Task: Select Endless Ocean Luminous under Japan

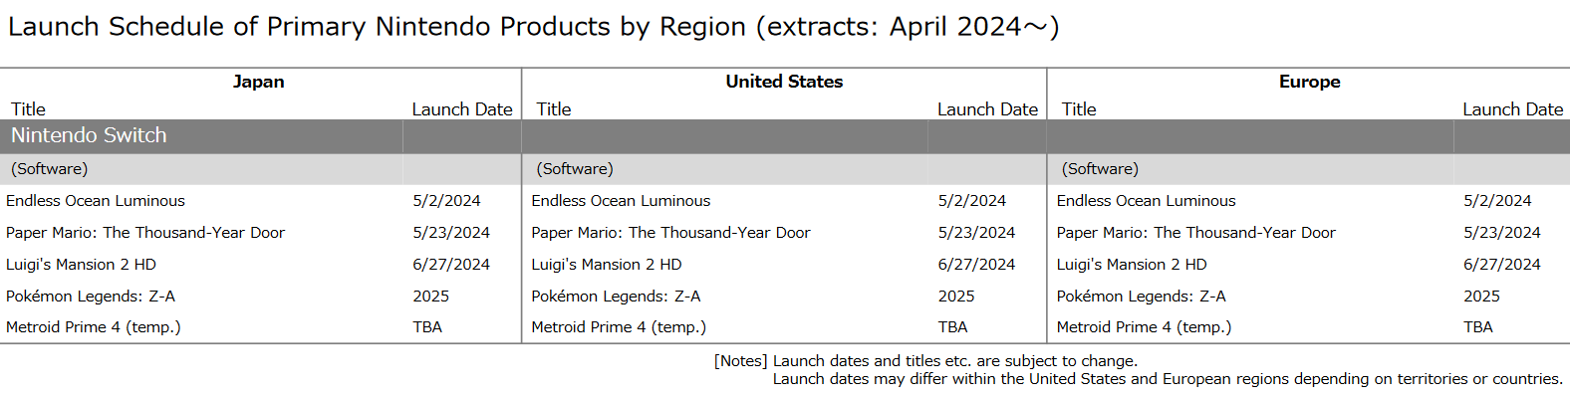Action: pyautogui.click(x=96, y=201)
